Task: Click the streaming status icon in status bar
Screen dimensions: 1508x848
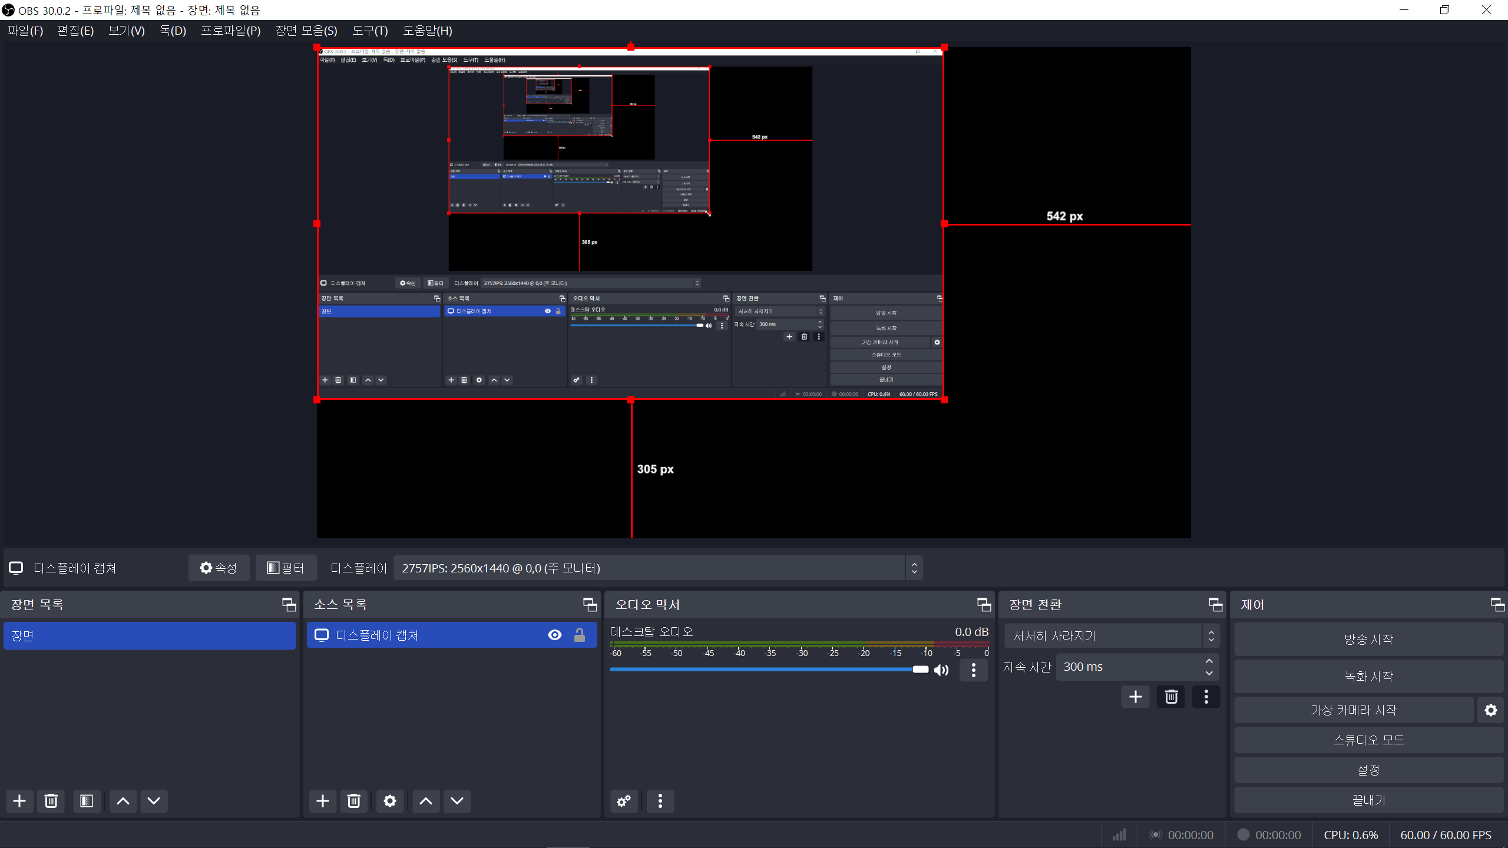Action: [1156, 835]
